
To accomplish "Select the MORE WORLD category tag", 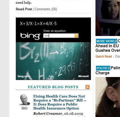I will point(106,41).
